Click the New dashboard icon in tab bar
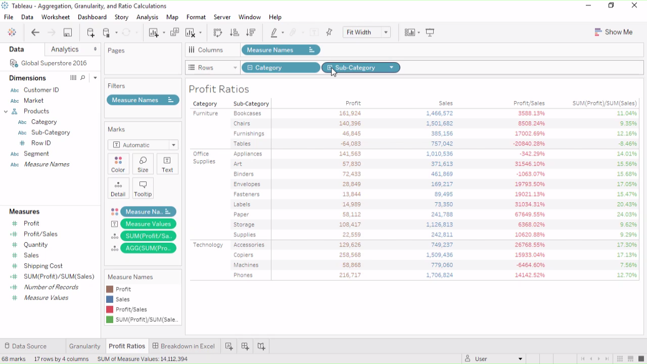Screen dimensions: 647x364 coord(245,346)
